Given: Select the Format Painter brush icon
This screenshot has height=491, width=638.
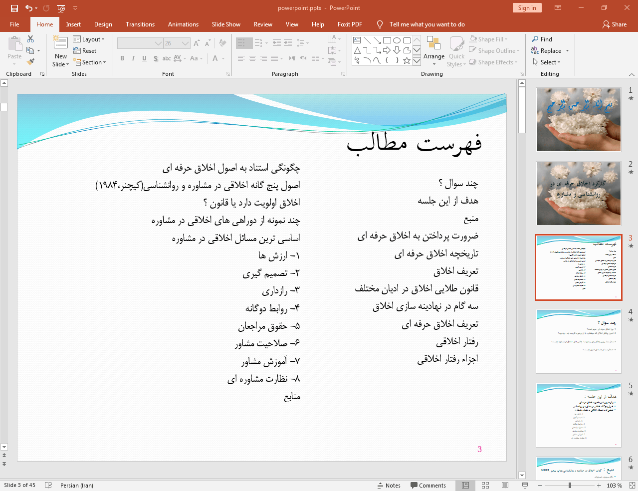Looking at the screenshot, I should 30,62.
